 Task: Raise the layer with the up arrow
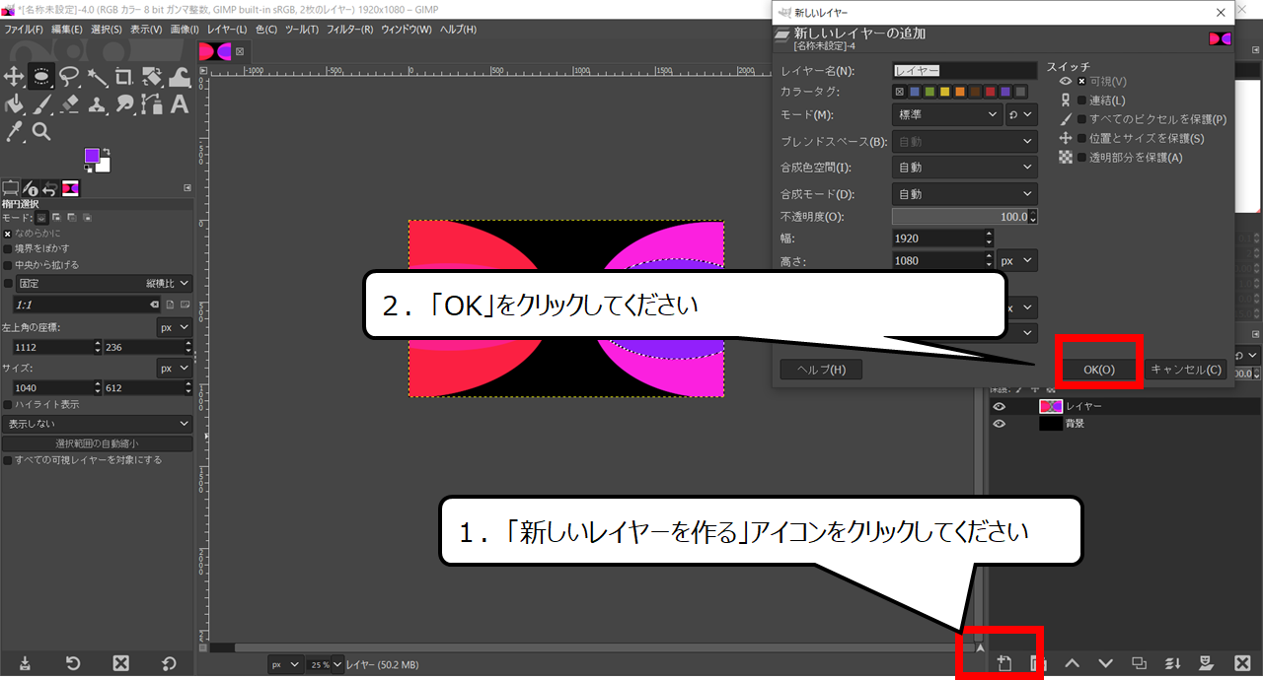pyautogui.click(x=1072, y=663)
